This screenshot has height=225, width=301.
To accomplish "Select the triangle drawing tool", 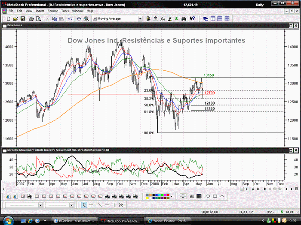I will [x=222, y=196].
